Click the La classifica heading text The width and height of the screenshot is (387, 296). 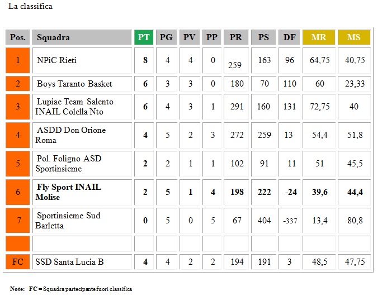pos(30,6)
